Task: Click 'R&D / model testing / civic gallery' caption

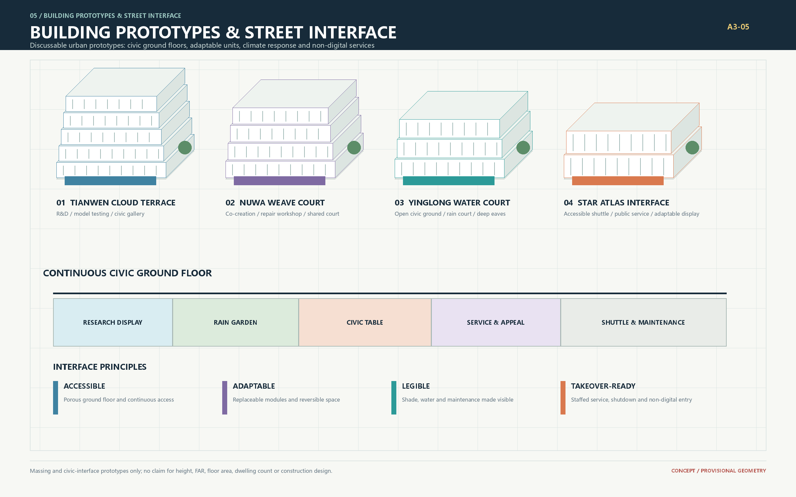Action: 100,214
